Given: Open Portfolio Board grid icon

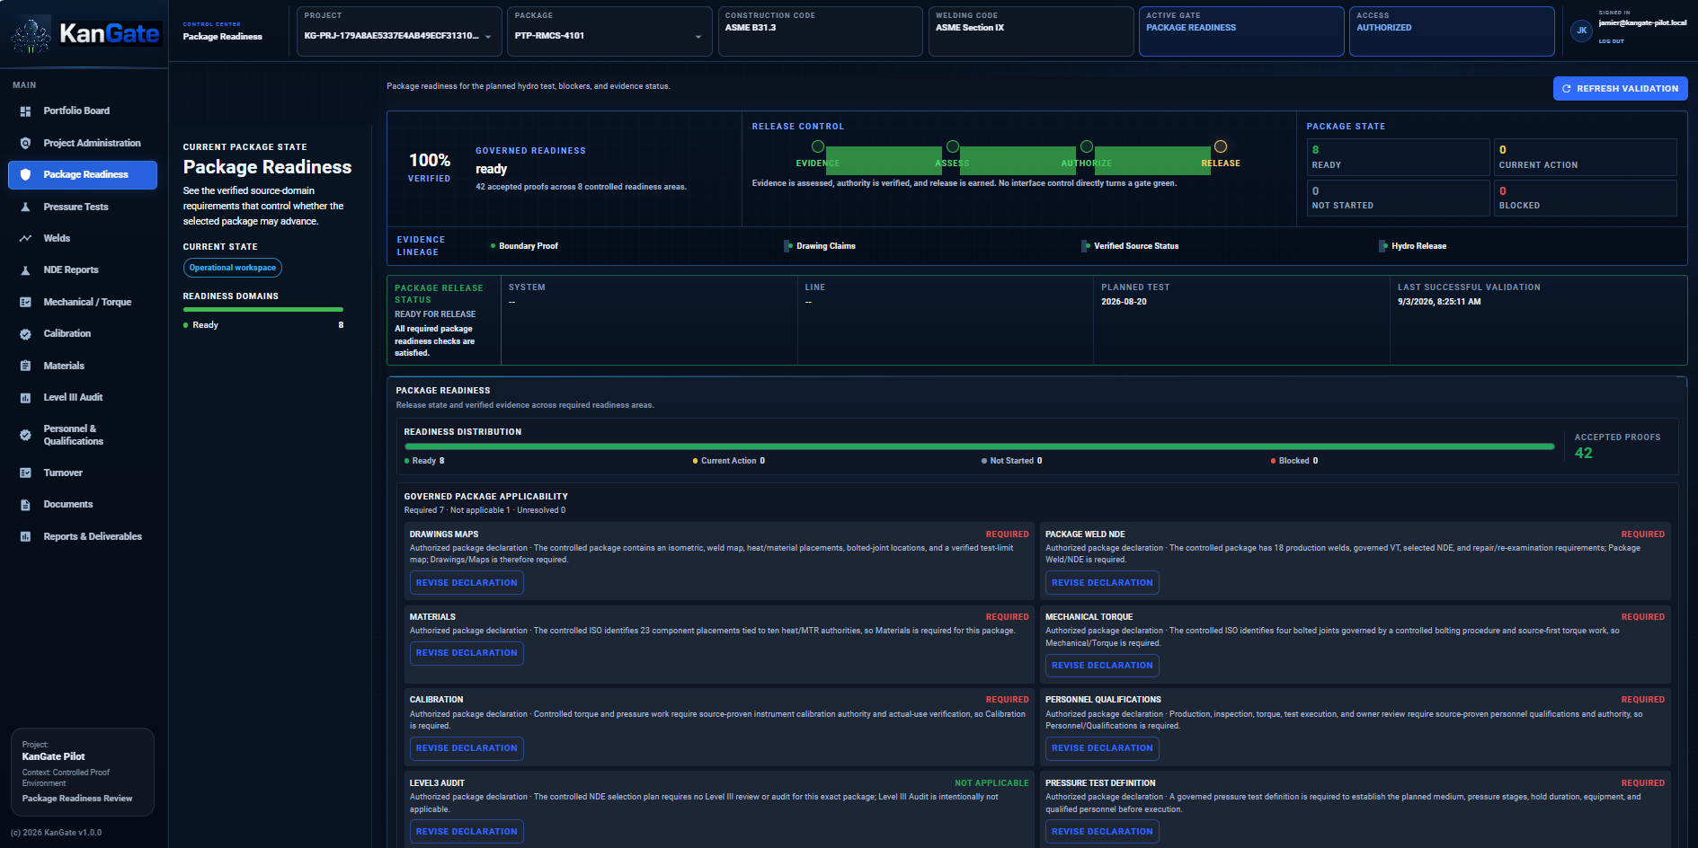Looking at the screenshot, I should coord(25,111).
